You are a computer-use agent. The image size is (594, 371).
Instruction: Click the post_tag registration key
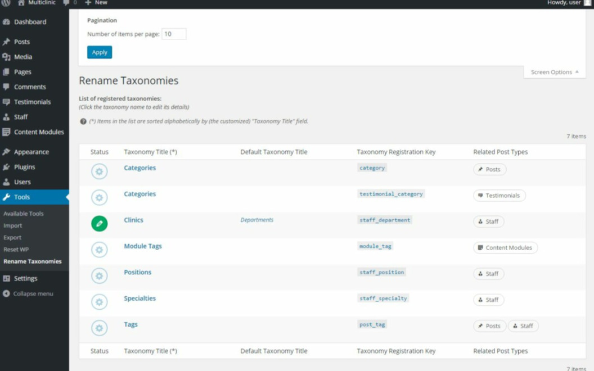click(x=372, y=324)
